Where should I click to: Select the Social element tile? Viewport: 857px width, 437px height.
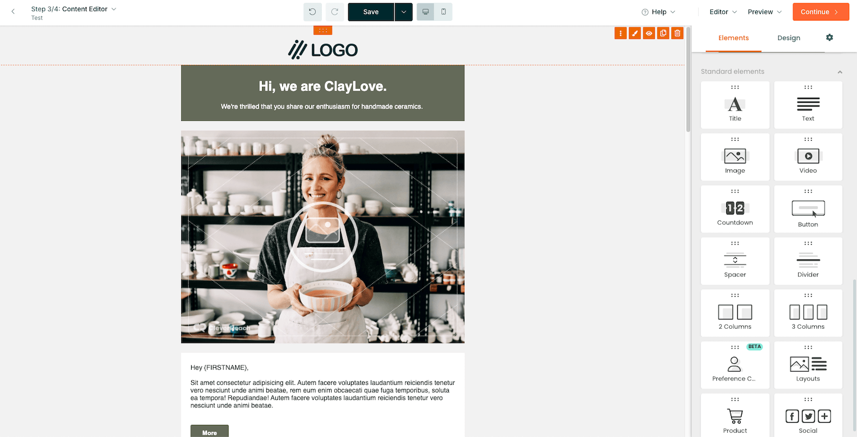pyautogui.click(x=808, y=417)
